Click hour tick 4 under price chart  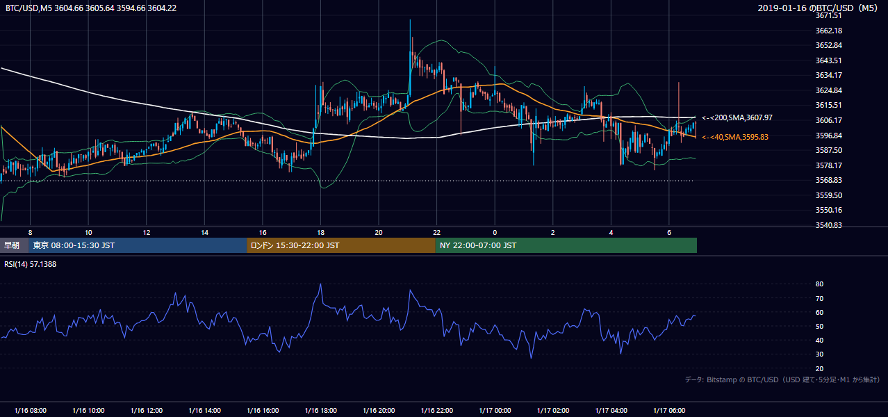point(611,232)
